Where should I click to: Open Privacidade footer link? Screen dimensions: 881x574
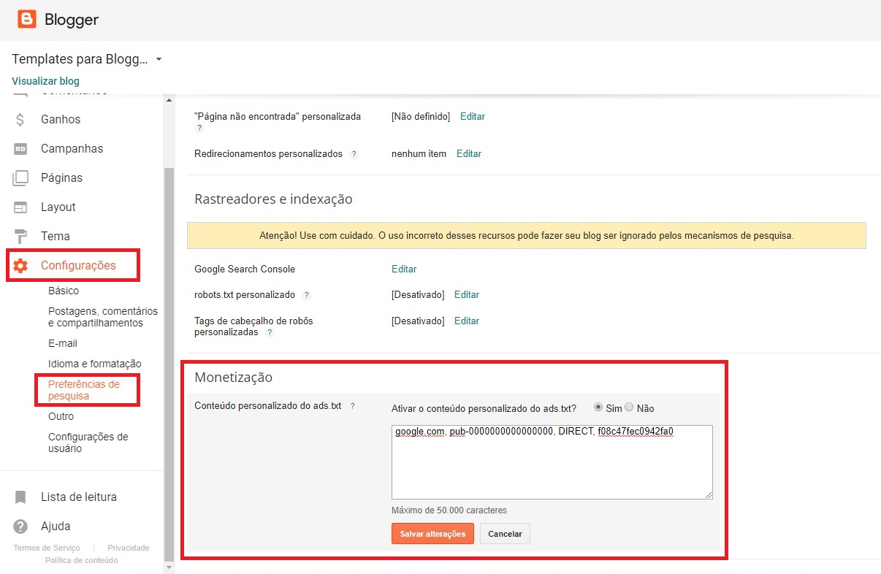(128, 548)
